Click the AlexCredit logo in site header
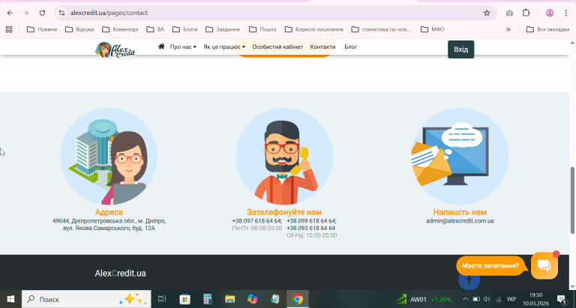The height and width of the screenshot is (308, 576). point(115,49)
